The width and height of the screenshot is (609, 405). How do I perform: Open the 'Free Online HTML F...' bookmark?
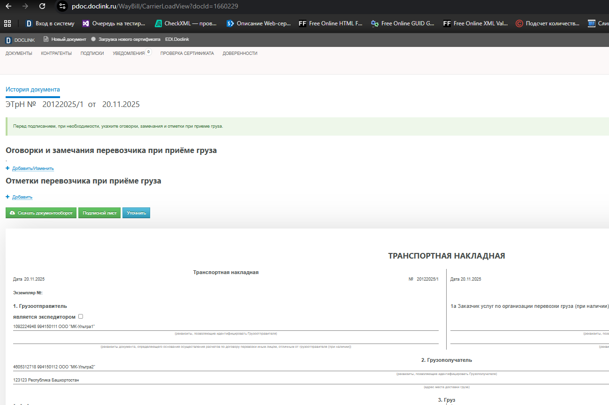click(x=331, y=23)
